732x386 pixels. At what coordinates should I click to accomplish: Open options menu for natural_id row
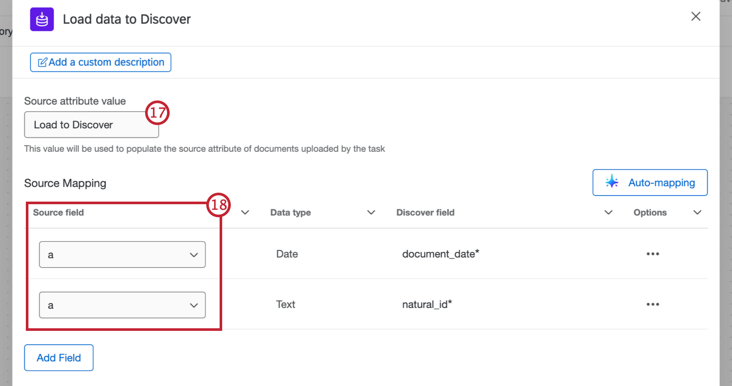(x=653, y=304)
